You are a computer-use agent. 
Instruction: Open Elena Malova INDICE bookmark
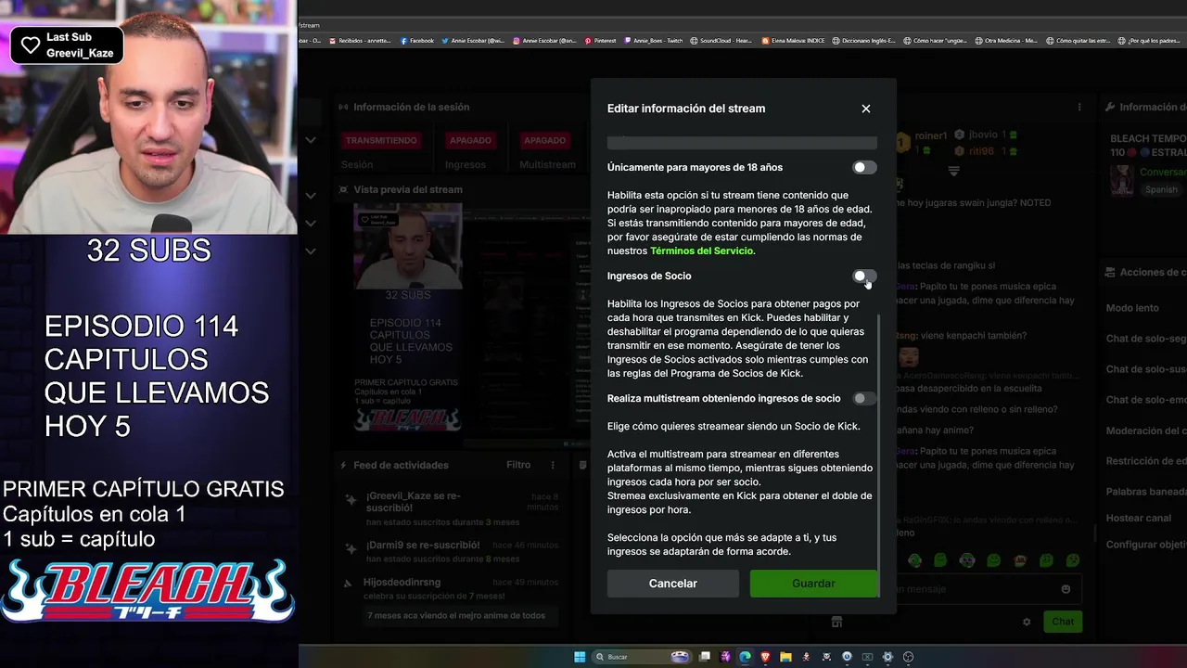point(793,41)
